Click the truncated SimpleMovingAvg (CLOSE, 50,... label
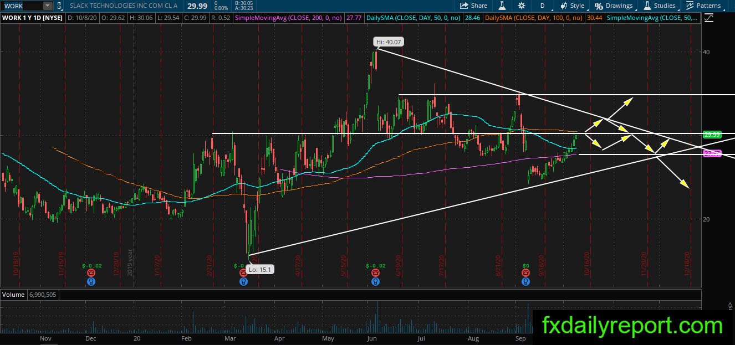The image size is (735, 345). click(x=652, y=18)
